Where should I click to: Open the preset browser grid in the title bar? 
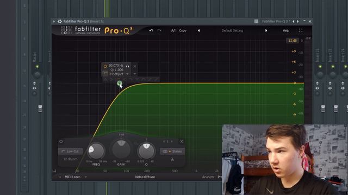256,22
